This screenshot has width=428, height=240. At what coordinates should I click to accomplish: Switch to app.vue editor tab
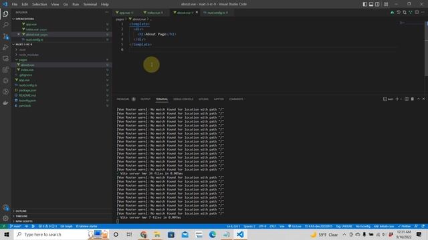[x=126, y=13]
